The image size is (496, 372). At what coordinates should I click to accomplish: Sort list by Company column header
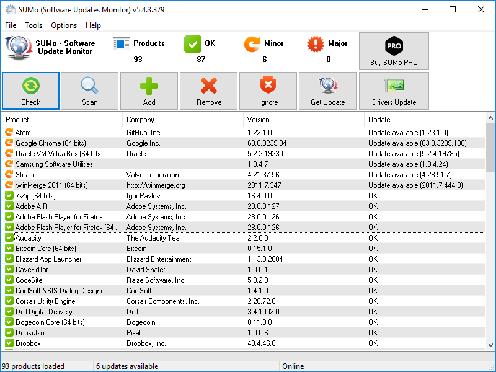pos(183,120)
